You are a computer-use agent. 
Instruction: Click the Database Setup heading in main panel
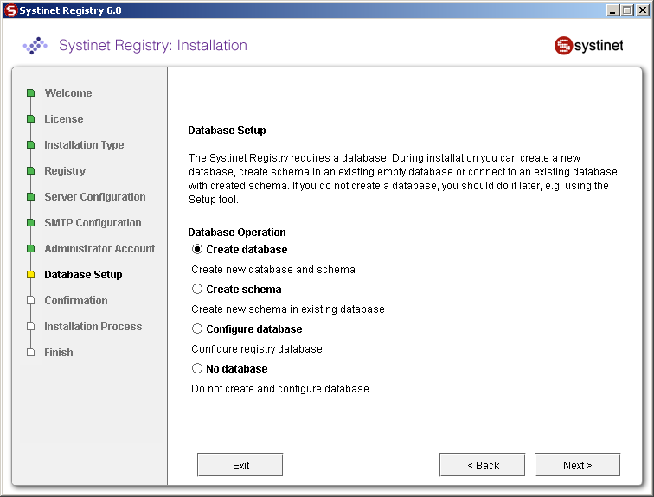click(227, 131)
